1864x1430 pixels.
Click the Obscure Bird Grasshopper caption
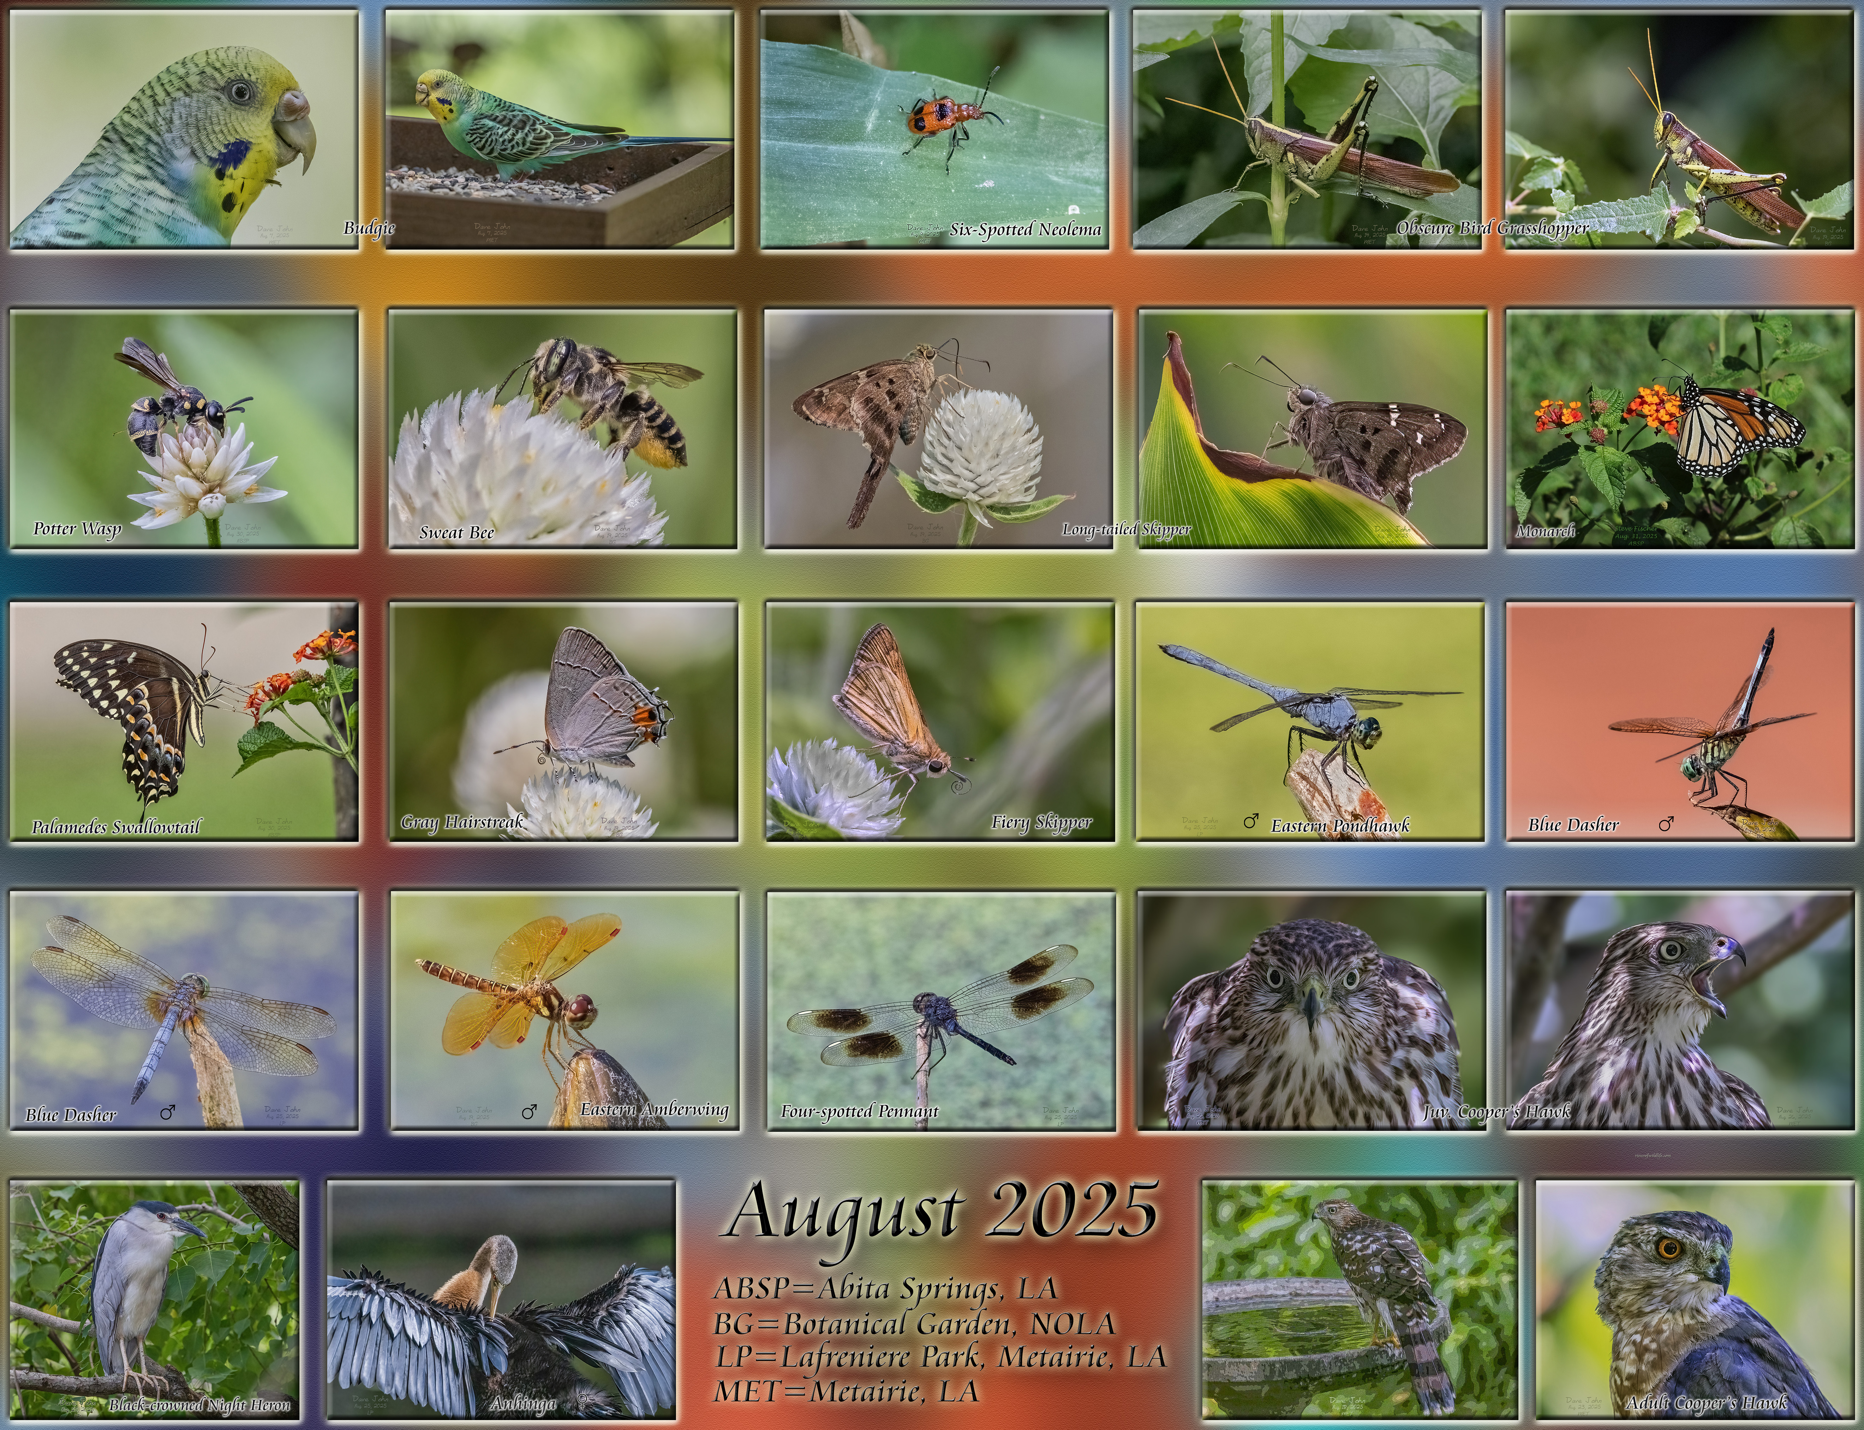(1492, 228)
